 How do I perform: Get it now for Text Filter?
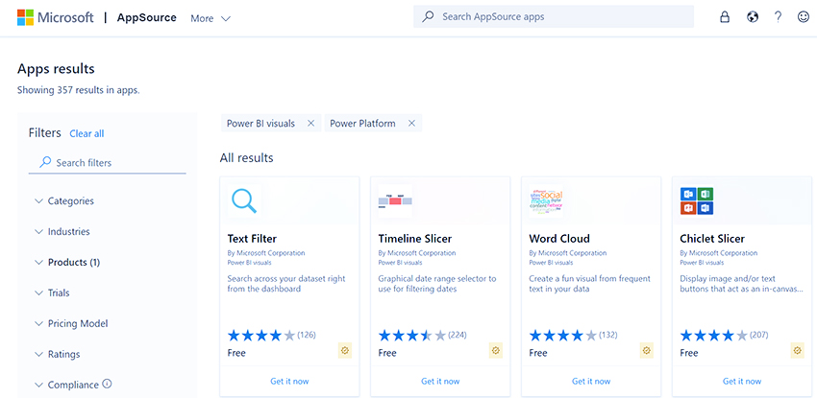coord(289,382)
